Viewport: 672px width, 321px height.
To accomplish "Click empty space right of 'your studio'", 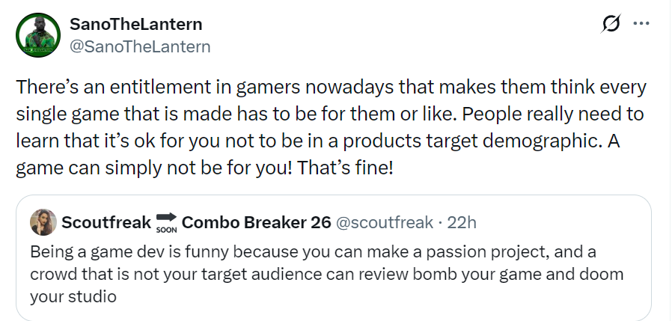I will [x=382, y=296].
